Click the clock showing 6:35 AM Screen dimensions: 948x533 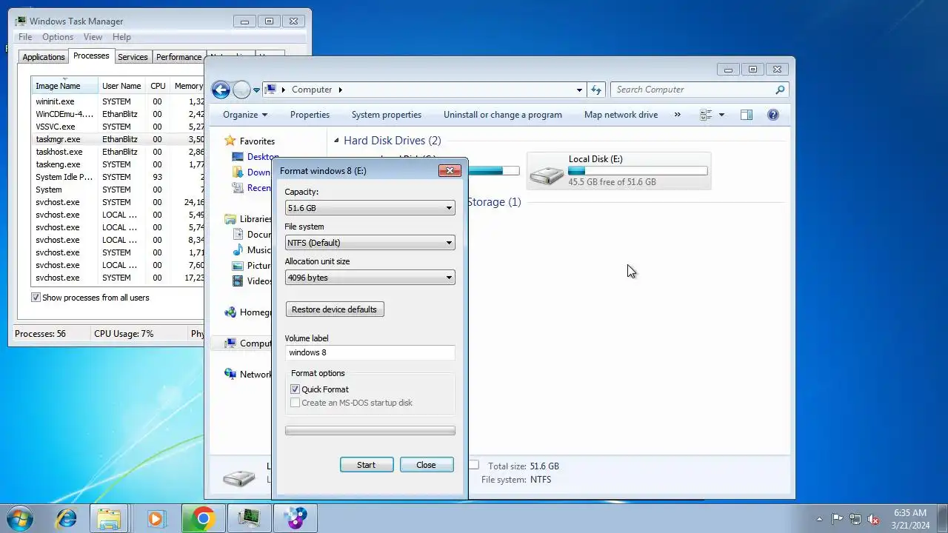[x=910, y=512]
